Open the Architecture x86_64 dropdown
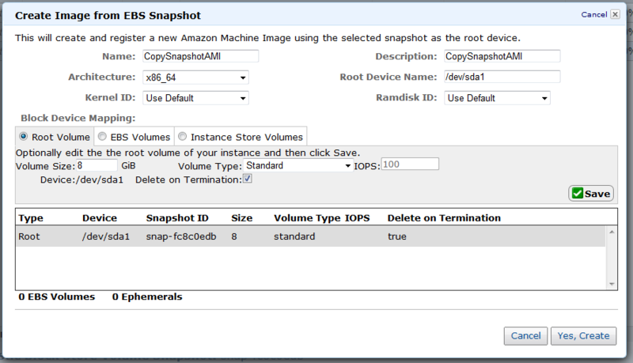 coord(195,78)
